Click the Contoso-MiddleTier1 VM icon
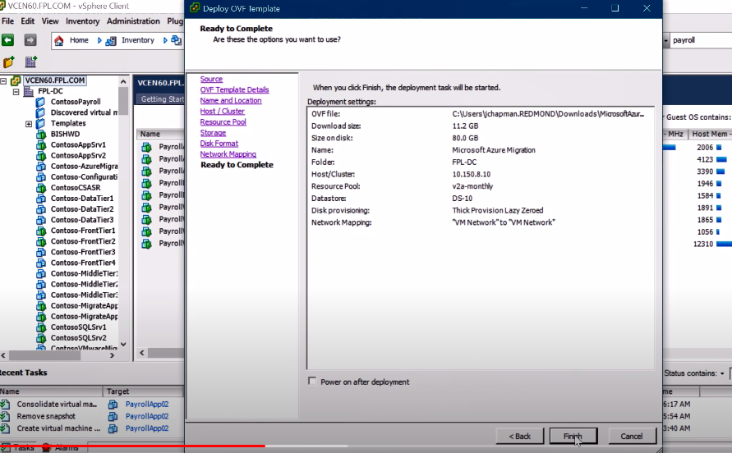The width and height of the screenshot is (732, 453). 41,274
